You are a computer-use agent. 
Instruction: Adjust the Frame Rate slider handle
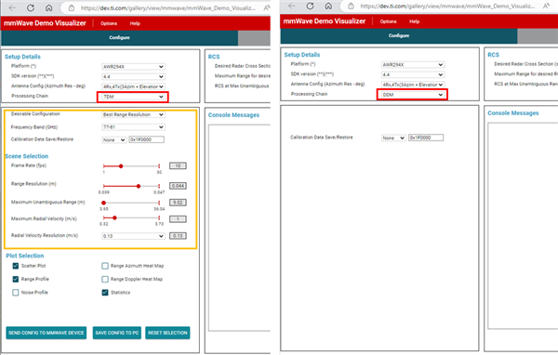click(121, 166)
